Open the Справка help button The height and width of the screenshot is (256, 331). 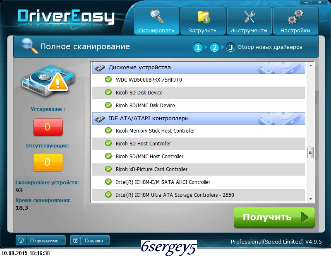(90, 240)
